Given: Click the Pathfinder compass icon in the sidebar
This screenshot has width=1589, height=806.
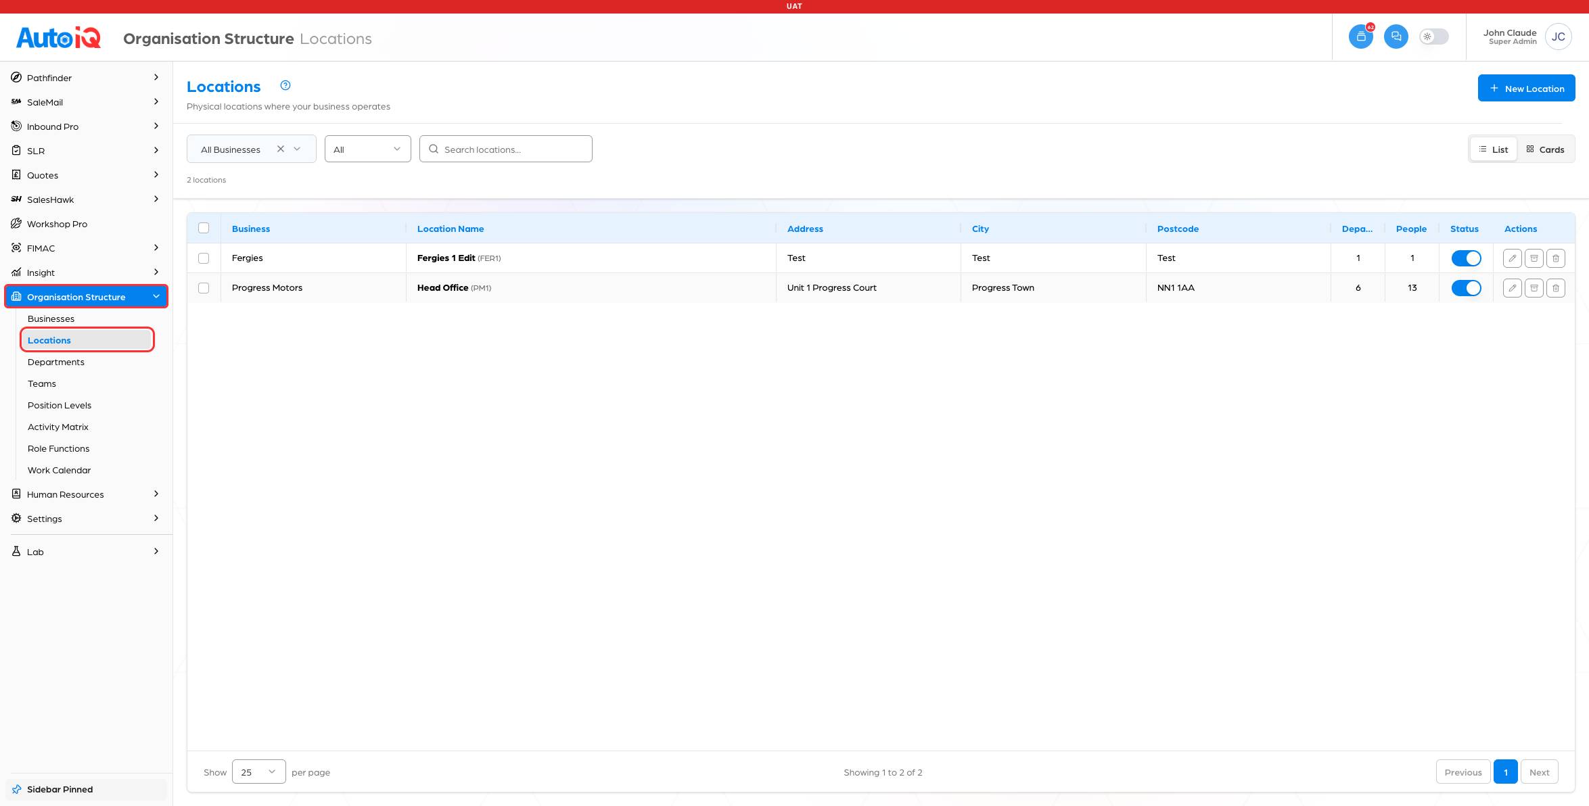Looking at the screenshot, I should point(16,77).
